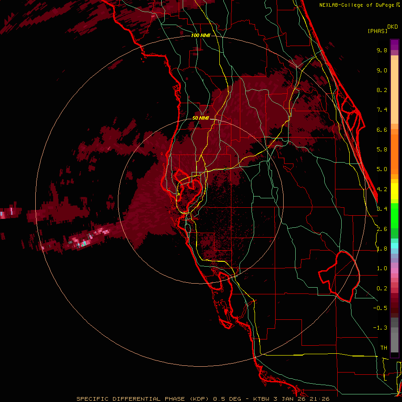Screen dimensions: 402x402
Task: Click the DKD units label
Action: pyautogui.click(x=393, y=27)
